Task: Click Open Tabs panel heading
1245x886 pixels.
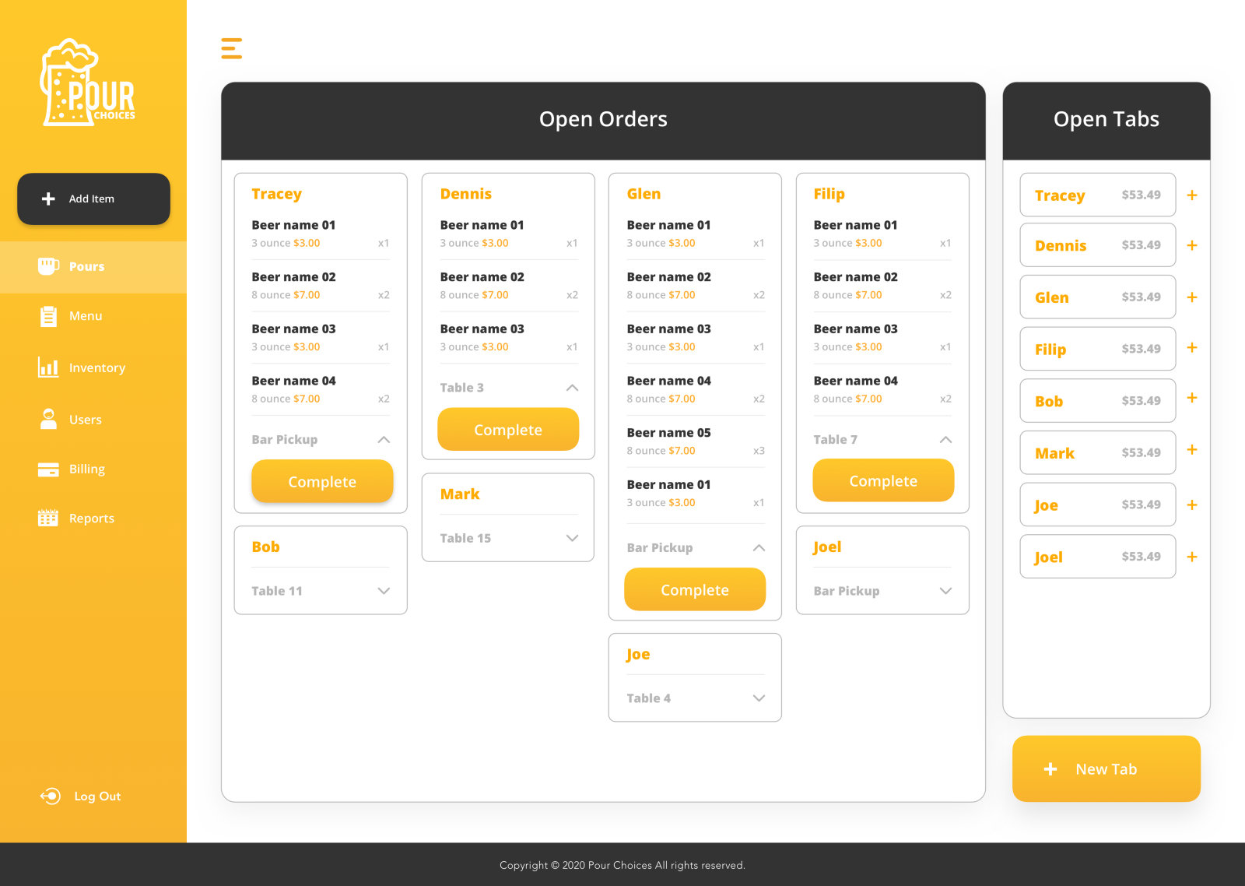Action: click(1106, 119)
